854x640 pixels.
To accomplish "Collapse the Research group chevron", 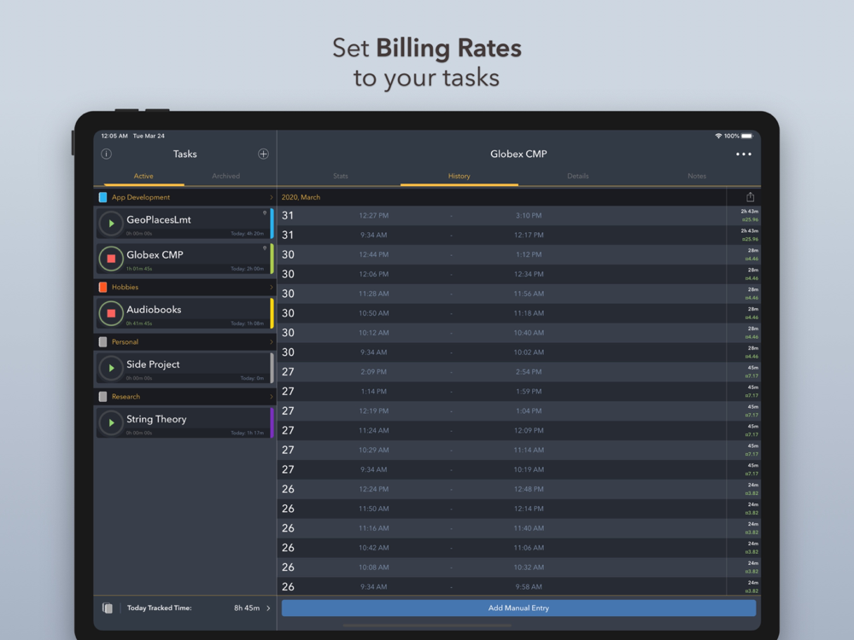I will [272, 397].
